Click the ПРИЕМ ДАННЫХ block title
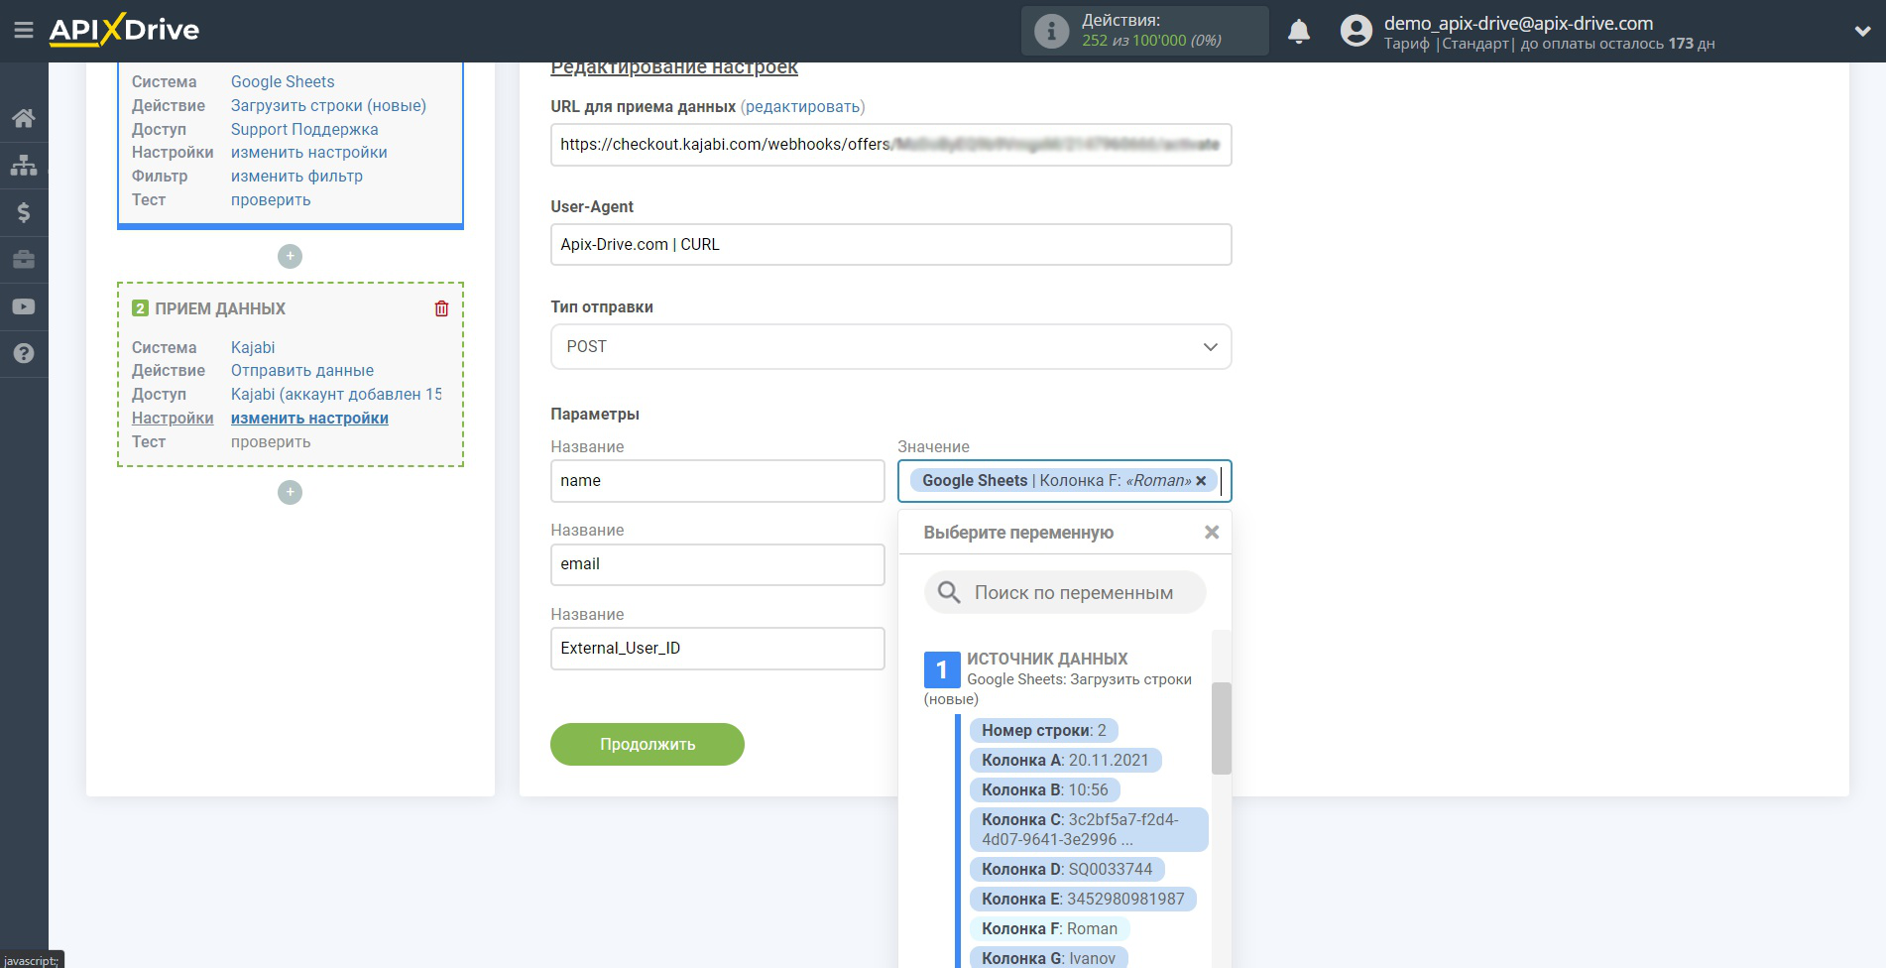1886x968 pixels. pos(220,308)
